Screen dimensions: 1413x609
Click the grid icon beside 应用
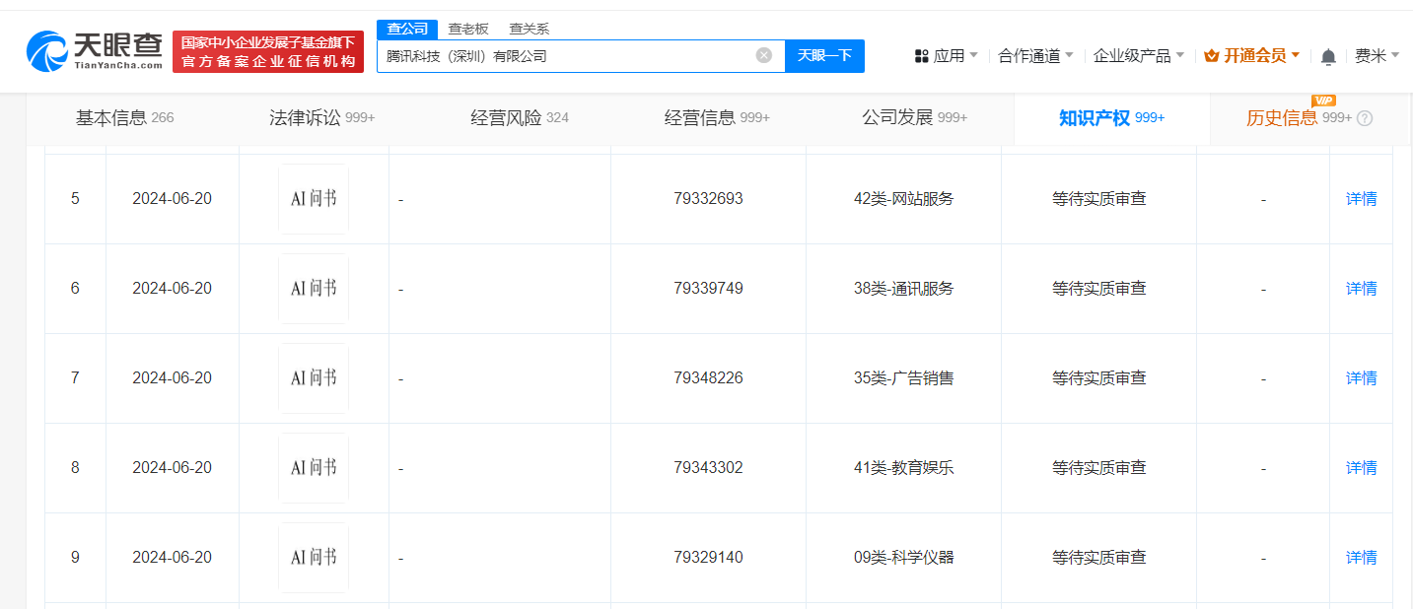click(921, 56)
